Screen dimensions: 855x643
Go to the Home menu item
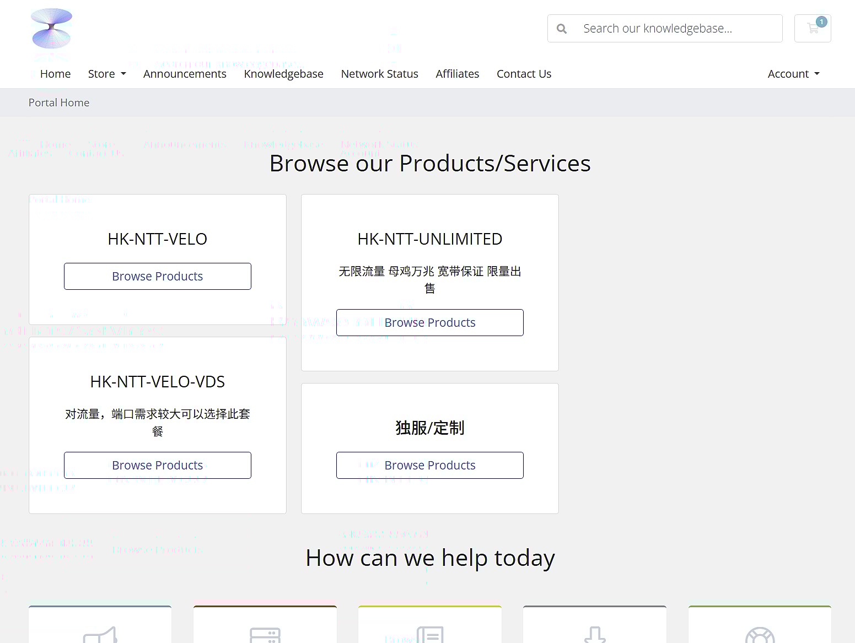tap(55, 74)
